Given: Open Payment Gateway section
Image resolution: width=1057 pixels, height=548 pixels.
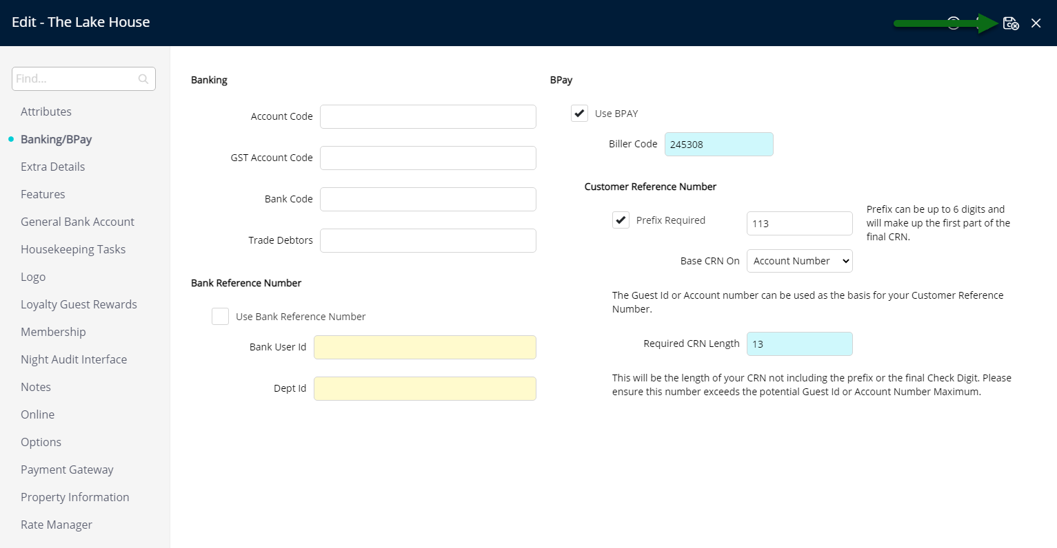Looking at the screenshot, I should point(67,470).
